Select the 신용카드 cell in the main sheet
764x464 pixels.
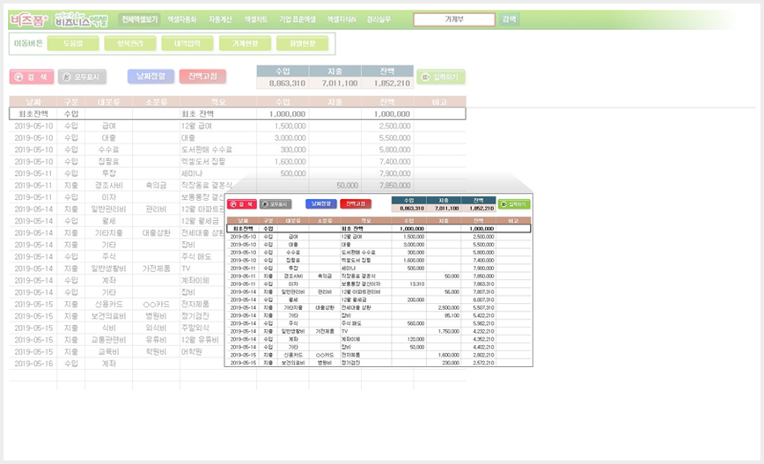[108, 305]
